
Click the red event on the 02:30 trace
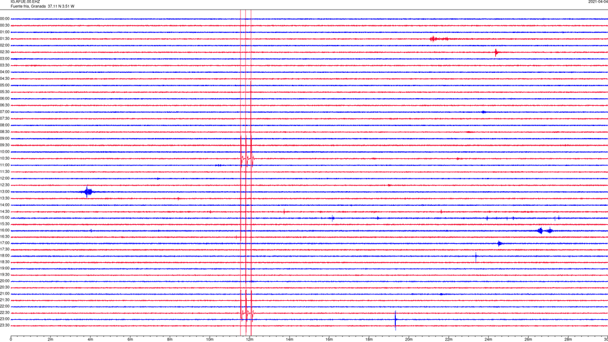pyautogui.click(x=497, y=52)
